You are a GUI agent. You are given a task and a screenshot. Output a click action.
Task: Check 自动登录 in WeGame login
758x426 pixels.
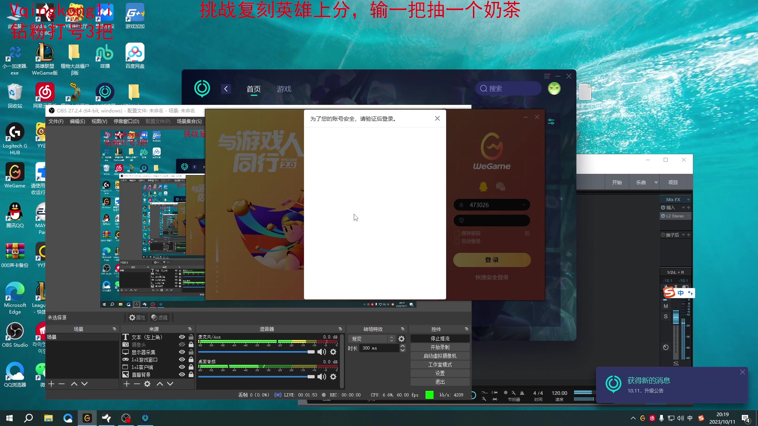[457, 241]
